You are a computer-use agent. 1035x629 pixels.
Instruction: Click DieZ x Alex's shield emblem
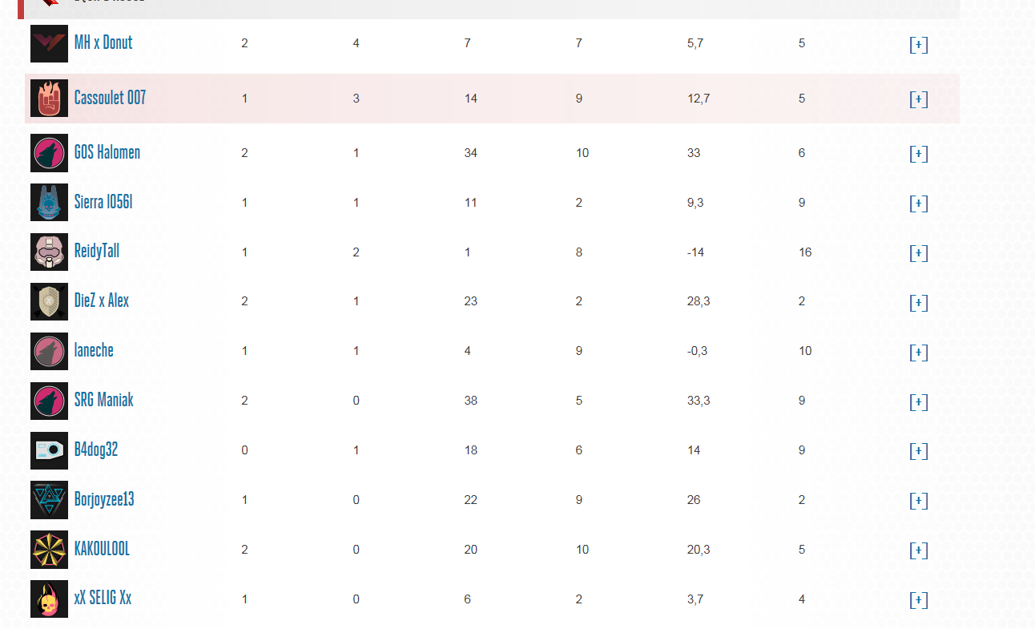click(x=49, y=302)
